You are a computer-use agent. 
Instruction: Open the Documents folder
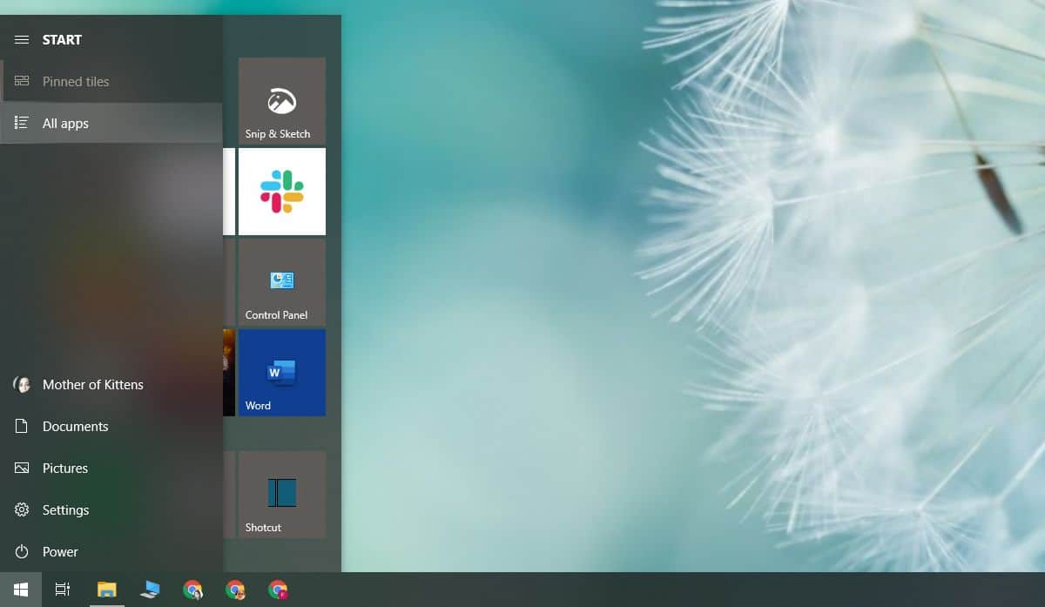pyautogui.click(x=111, y=427)
